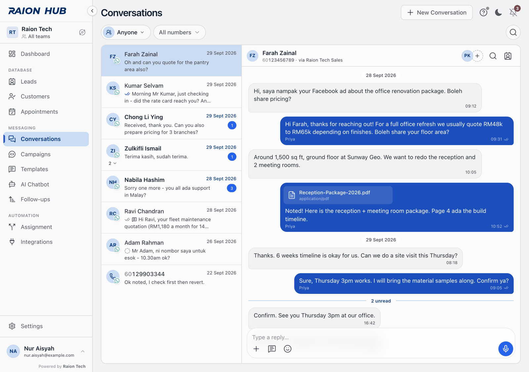This screenshot has width=529, height=372.
Task: Open the Anyone assignee filter dropdown
Action: coord(126,32)
